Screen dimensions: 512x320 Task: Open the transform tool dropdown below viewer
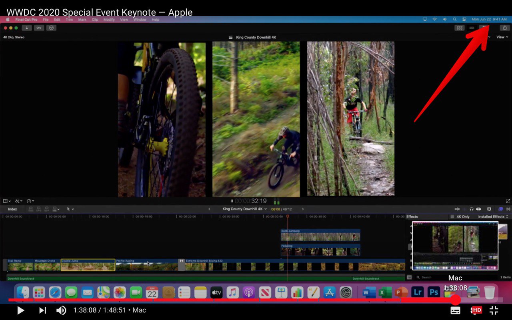click(6, 201)
